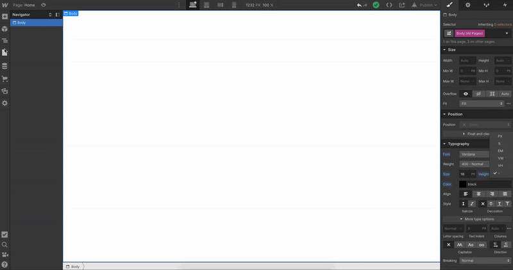513x270 pixels.
Task: Open the CMS Collections panel
Action: click(x=5, y=66)
